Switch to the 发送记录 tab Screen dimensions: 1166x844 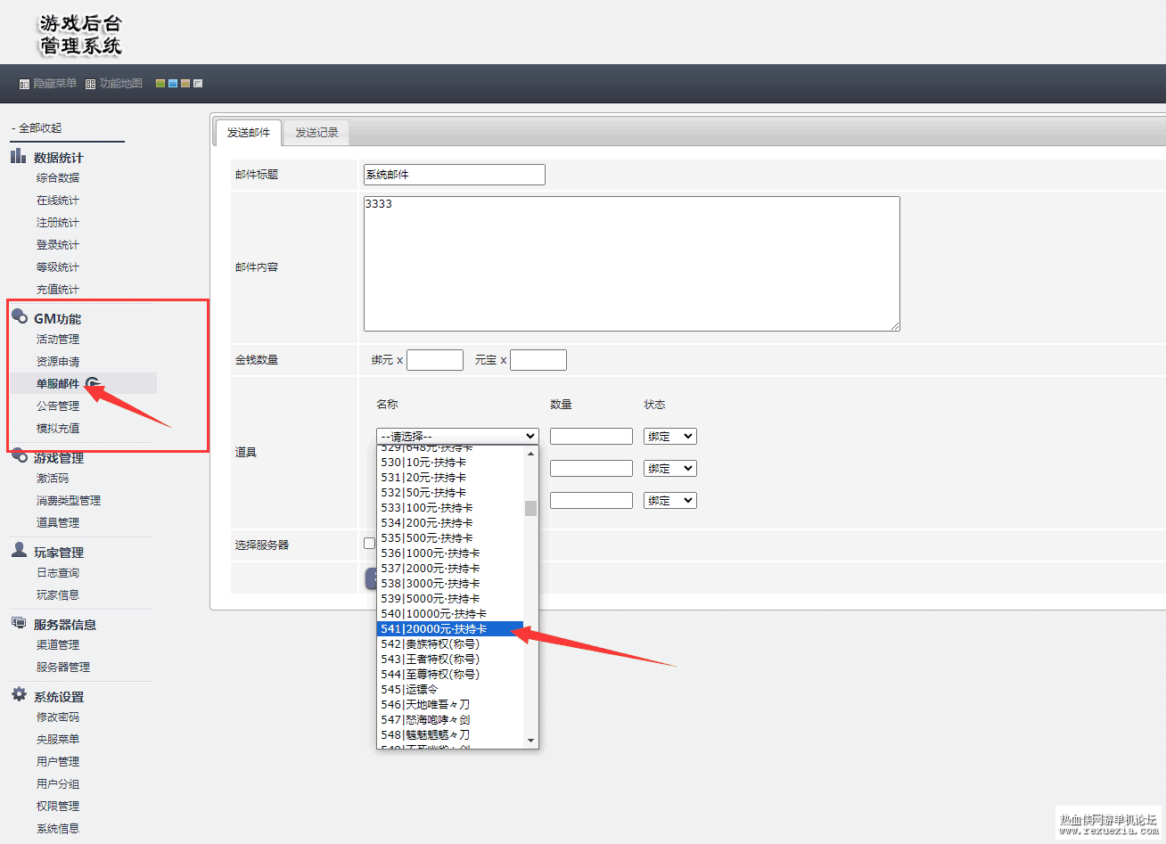(x=316, y=133)
